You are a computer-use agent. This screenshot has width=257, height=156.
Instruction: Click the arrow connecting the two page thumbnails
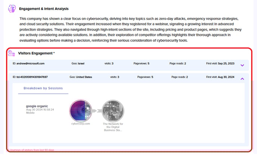96,111
